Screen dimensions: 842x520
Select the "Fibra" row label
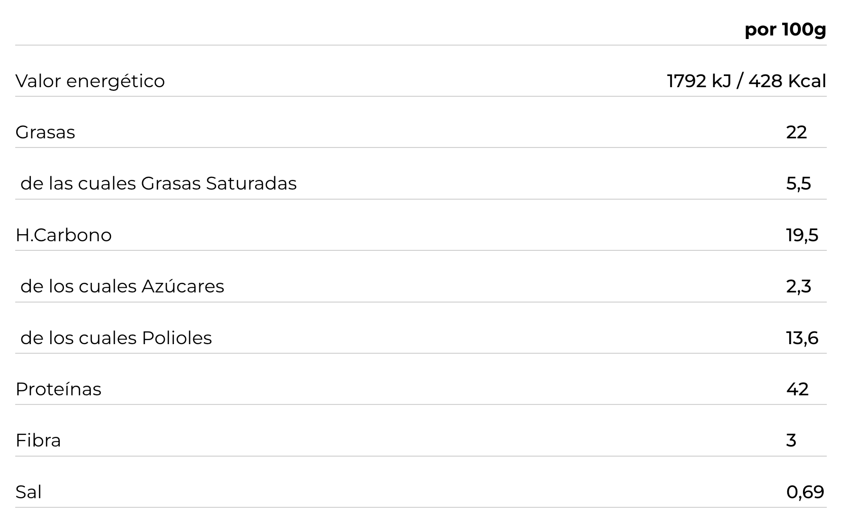tap(38, 440)
